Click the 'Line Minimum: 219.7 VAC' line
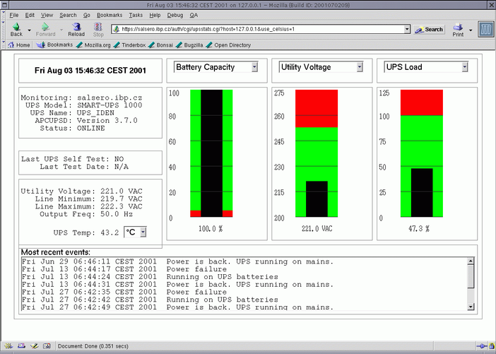This screenshot has height=354, width=496. (88, 199)
